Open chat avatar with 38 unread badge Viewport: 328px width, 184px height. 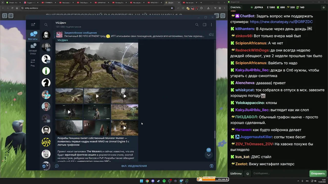point(46,118)
